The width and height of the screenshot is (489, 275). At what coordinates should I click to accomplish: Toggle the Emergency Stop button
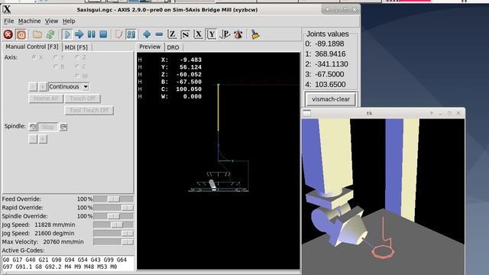(8, 34)
